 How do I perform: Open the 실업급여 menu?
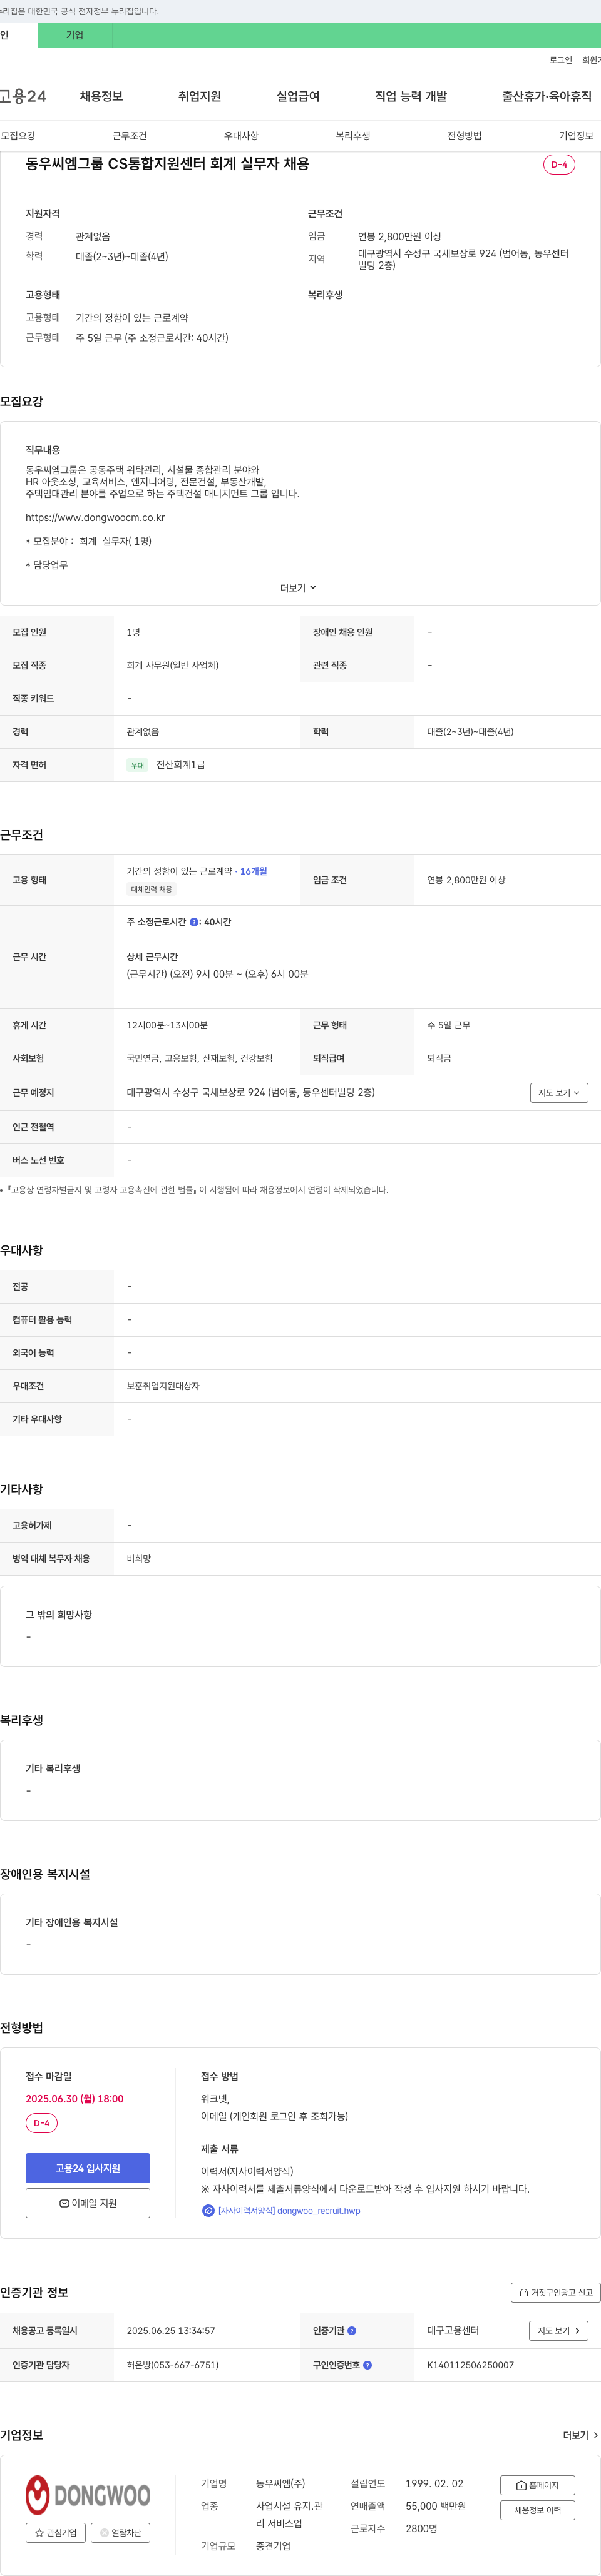click(x=298, y=96)
